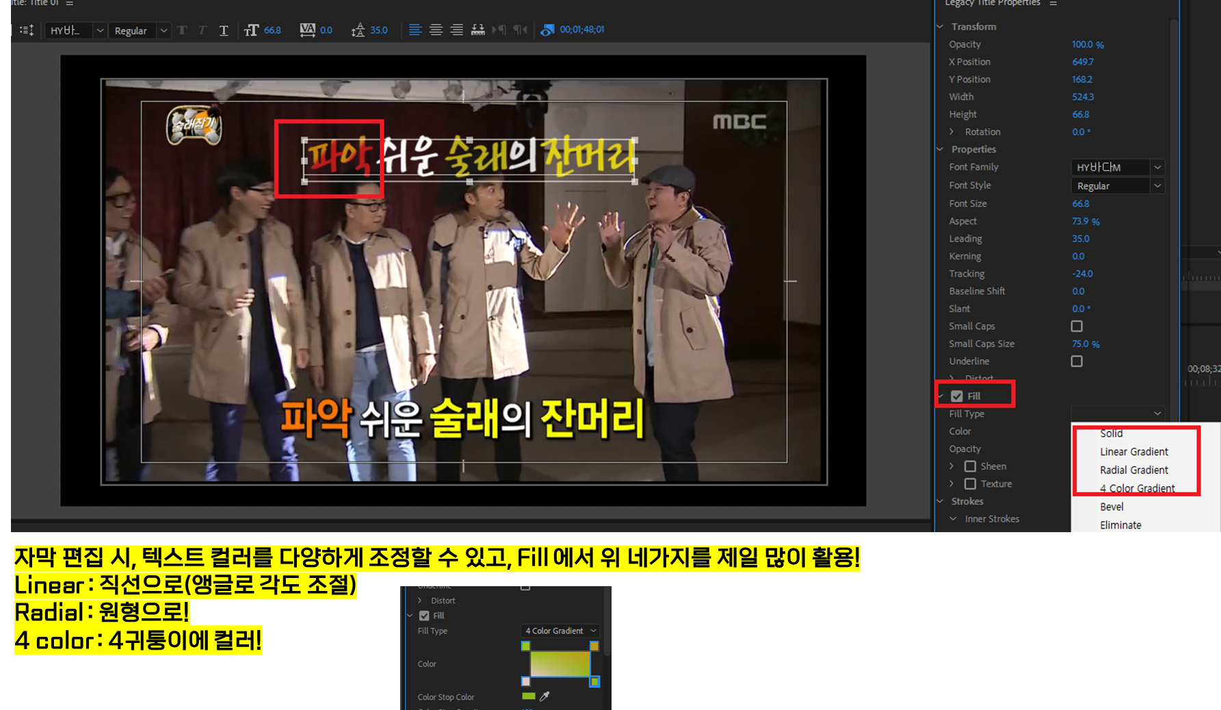This screenshot has height=710, width=1221.
Task: Toggle Underline text style button in toolbar
Action: (224, 30)
